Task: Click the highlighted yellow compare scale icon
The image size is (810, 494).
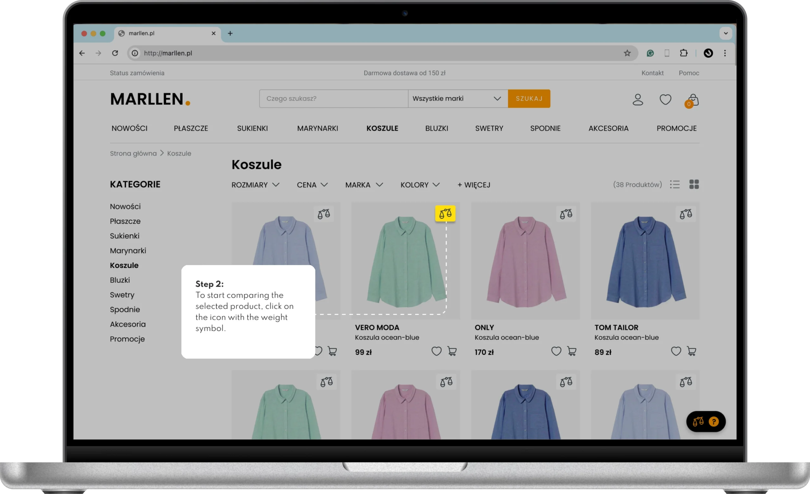Action: tap(445, 214)
